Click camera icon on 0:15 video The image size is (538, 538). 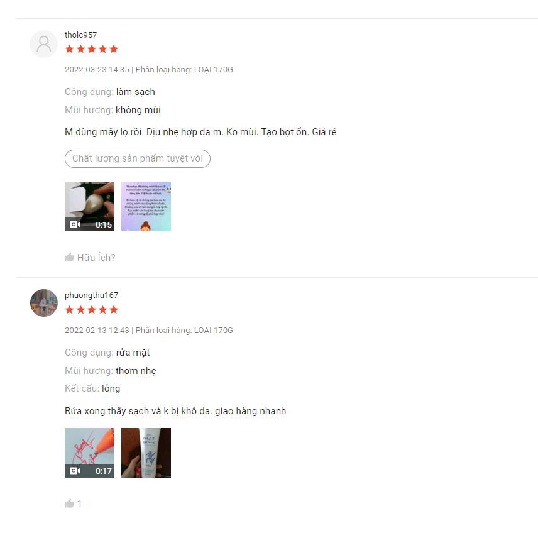75,224
